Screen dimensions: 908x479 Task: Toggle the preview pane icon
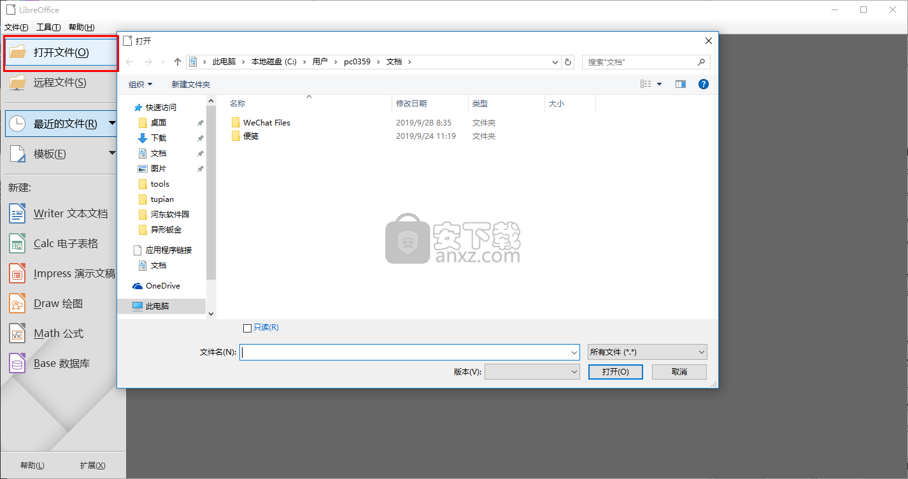(x=681, y=84)
